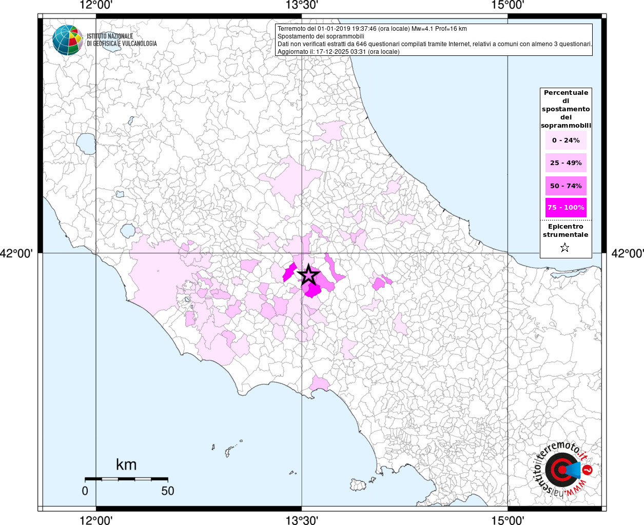Click the earthquake title line in info box
Screen dimensions: 644x525
372,29
